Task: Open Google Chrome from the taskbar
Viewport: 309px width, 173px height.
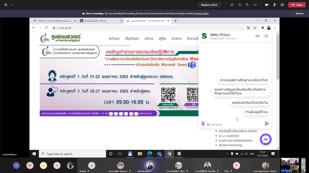Action: (x=169, y=154)
